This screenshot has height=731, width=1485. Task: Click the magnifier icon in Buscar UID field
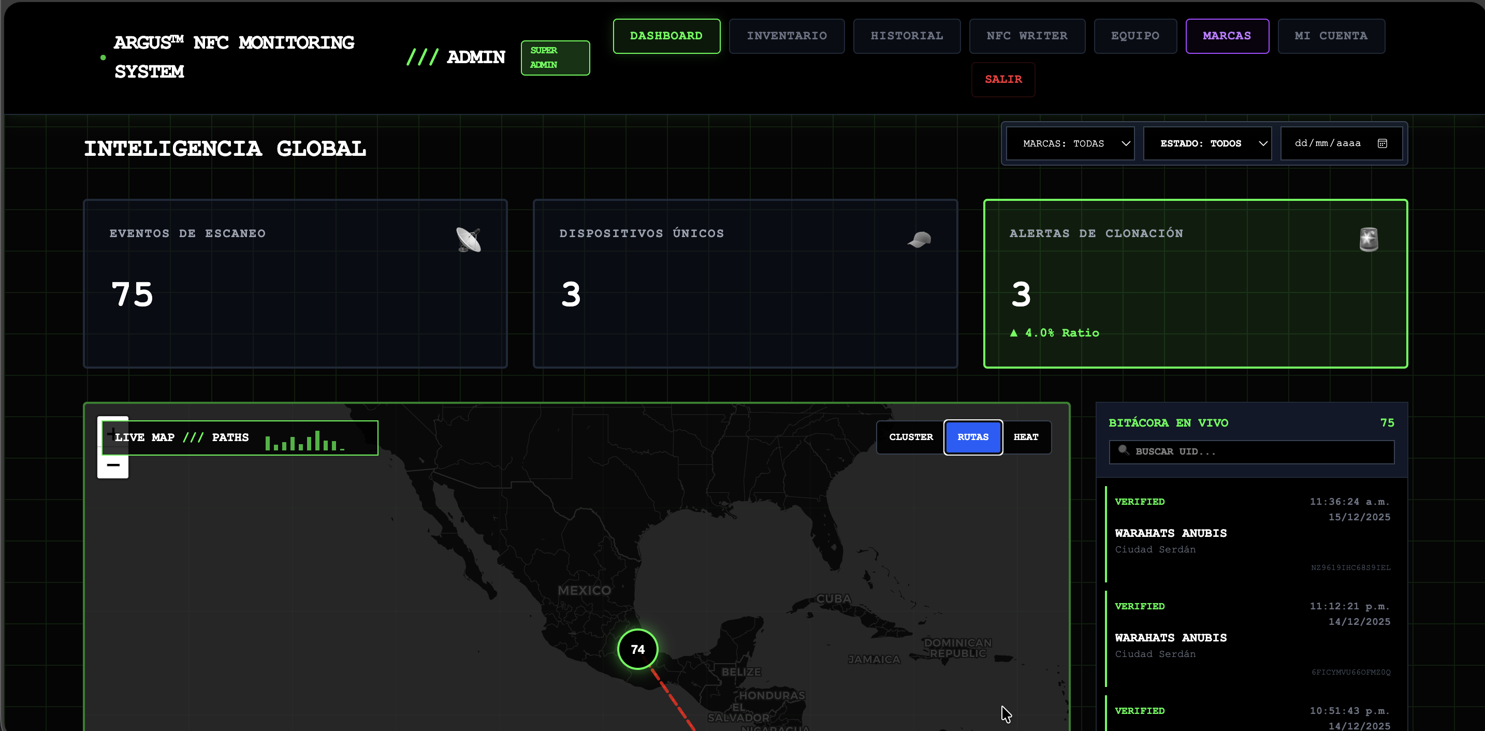[1123, 451]
